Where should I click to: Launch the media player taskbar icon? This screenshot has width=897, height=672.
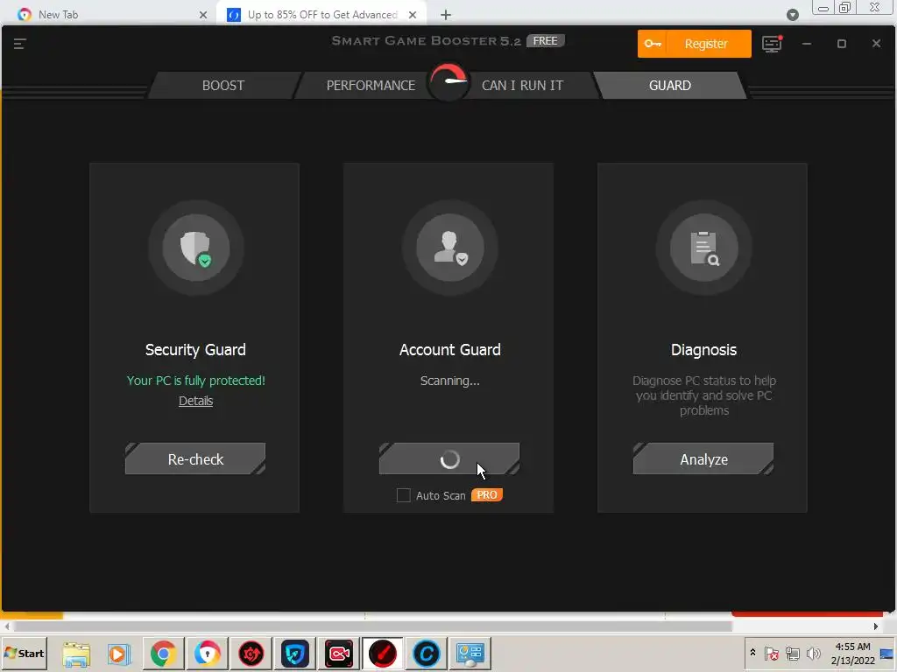click(119, 653)
